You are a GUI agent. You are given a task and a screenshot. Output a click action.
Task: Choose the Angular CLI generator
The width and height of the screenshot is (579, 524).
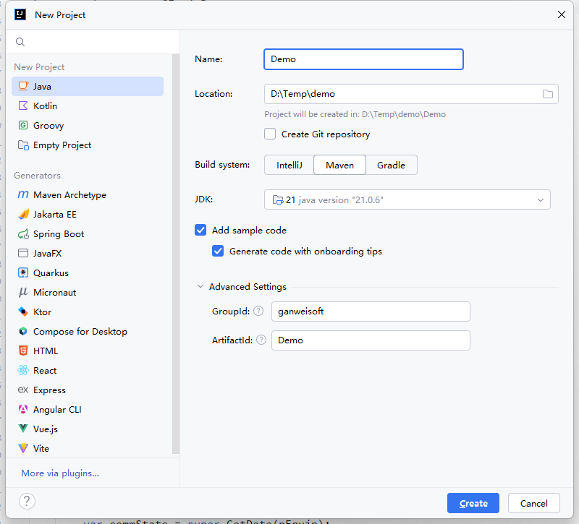pyautogui.click(x=56, y=410)
